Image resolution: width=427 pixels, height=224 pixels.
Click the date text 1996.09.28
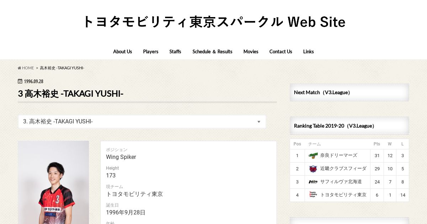click(33, 81)
